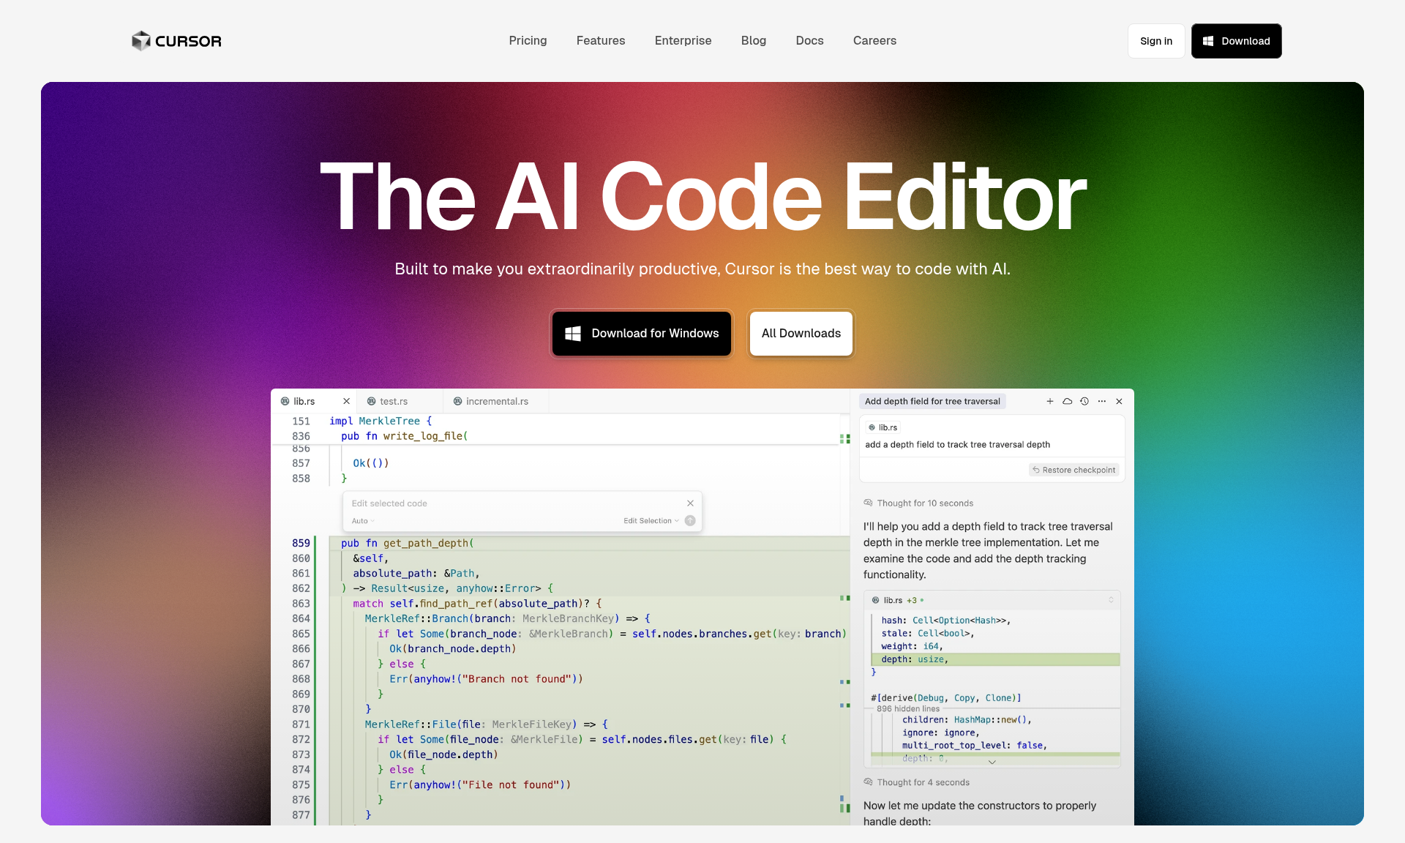Click the lib.rs +3 diff header file name

coord(893,600)
